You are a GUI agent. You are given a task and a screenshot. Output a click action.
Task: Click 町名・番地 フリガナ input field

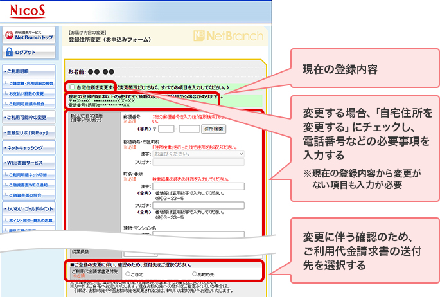pos(198,205)
